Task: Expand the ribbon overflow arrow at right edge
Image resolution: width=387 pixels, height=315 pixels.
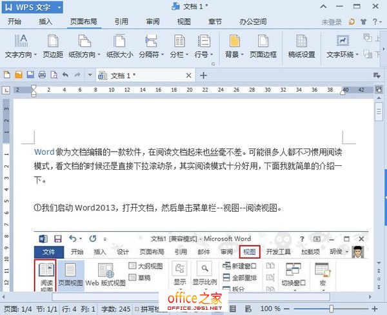Action: point(384,49)
